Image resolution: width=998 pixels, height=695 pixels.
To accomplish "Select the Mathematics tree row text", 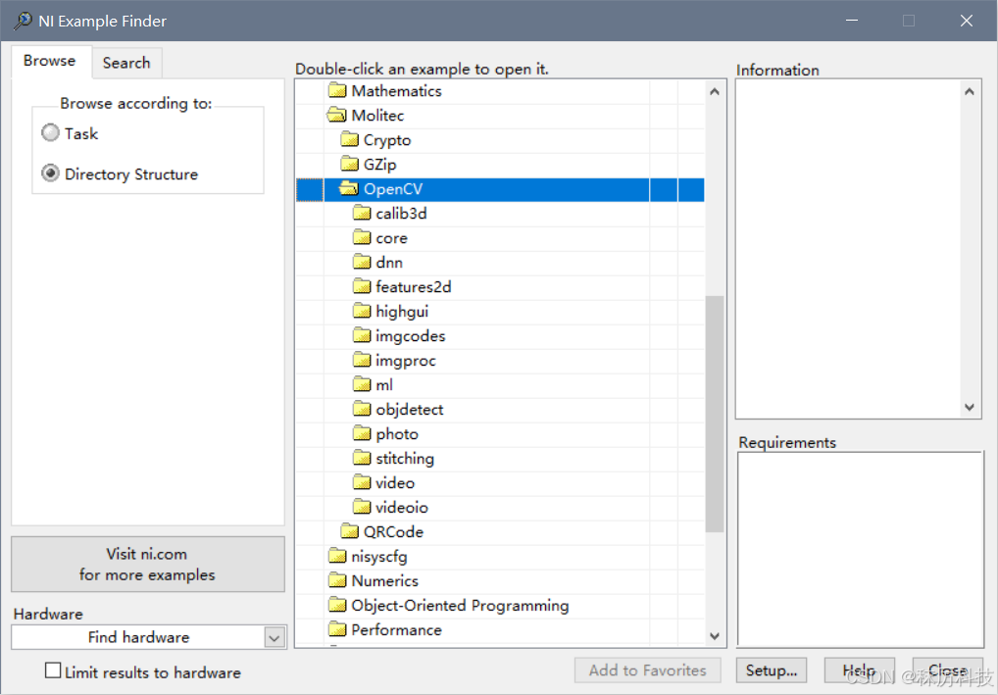I will 396,91.
